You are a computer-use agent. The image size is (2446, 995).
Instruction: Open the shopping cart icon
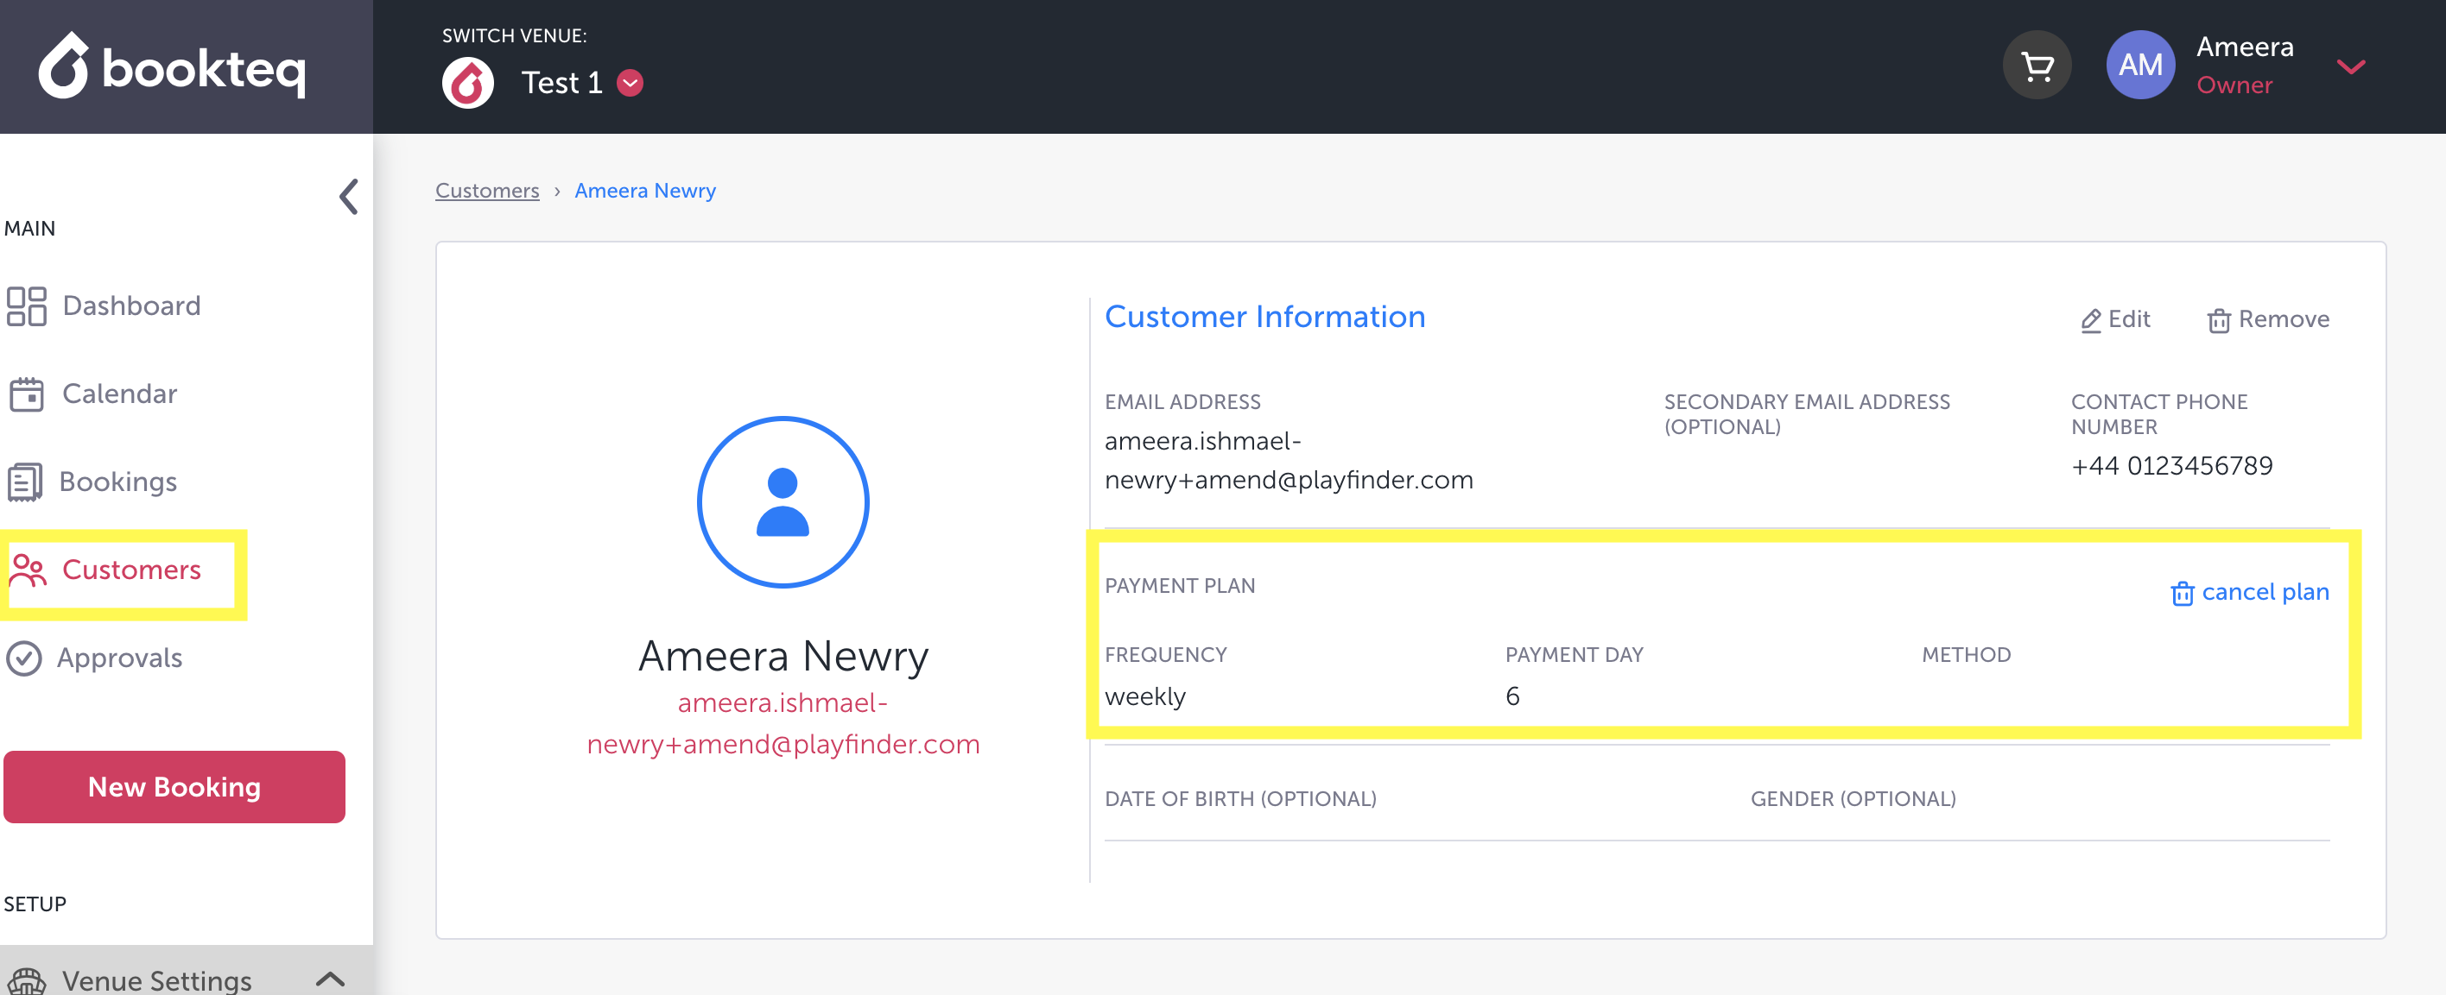2036,66
